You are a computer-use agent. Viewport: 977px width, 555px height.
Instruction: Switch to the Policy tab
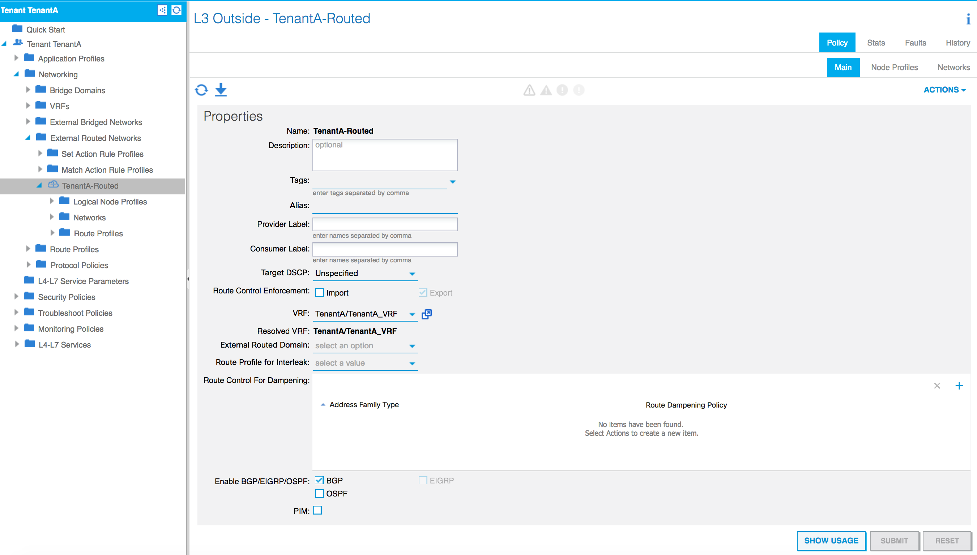pos(837,43)
